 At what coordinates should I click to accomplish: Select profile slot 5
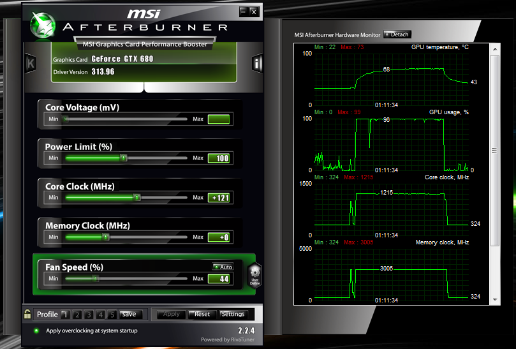(112, 315)
